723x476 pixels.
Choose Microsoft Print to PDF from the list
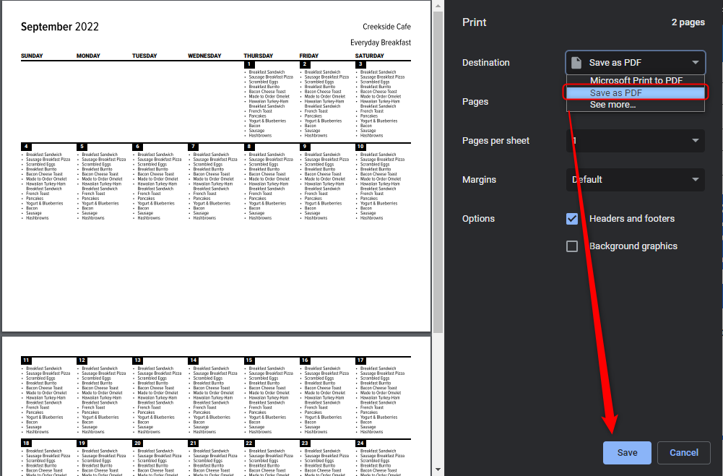pyautogui.click(x=636, y=81)
